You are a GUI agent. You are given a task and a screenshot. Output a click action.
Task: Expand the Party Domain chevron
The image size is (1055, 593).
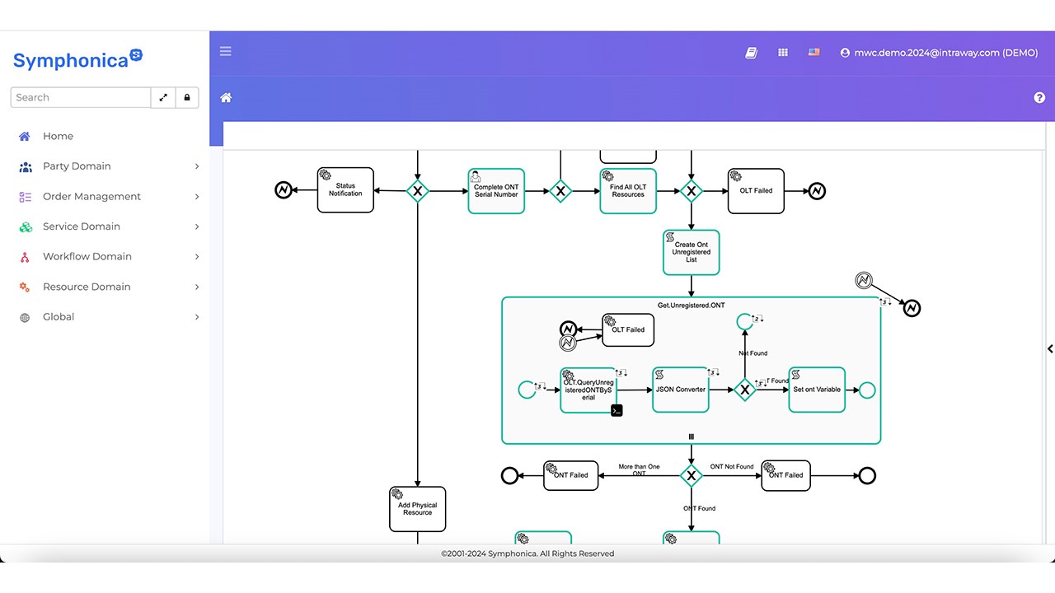pyautogui.click(x=197, y=166)
